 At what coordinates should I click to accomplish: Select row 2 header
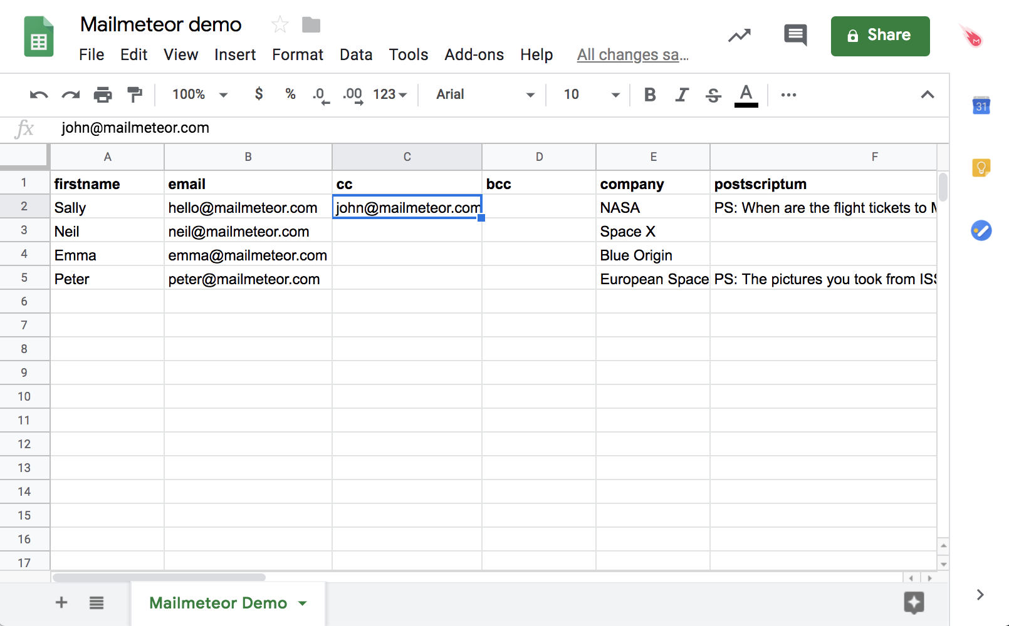point(24,207)
